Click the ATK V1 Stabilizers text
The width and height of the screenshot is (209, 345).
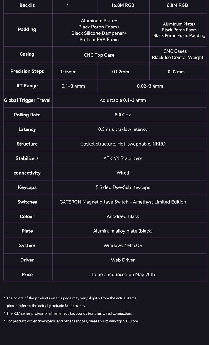123,158
